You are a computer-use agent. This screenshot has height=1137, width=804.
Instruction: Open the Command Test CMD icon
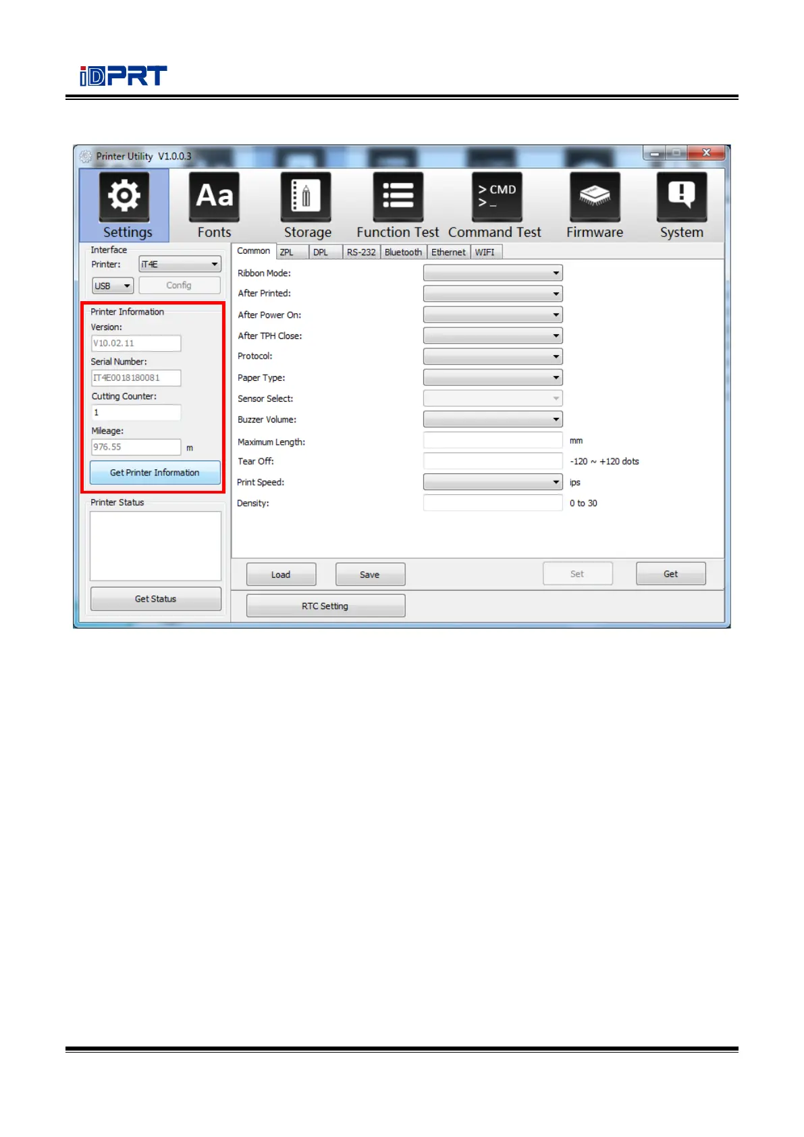coord(497,196)
